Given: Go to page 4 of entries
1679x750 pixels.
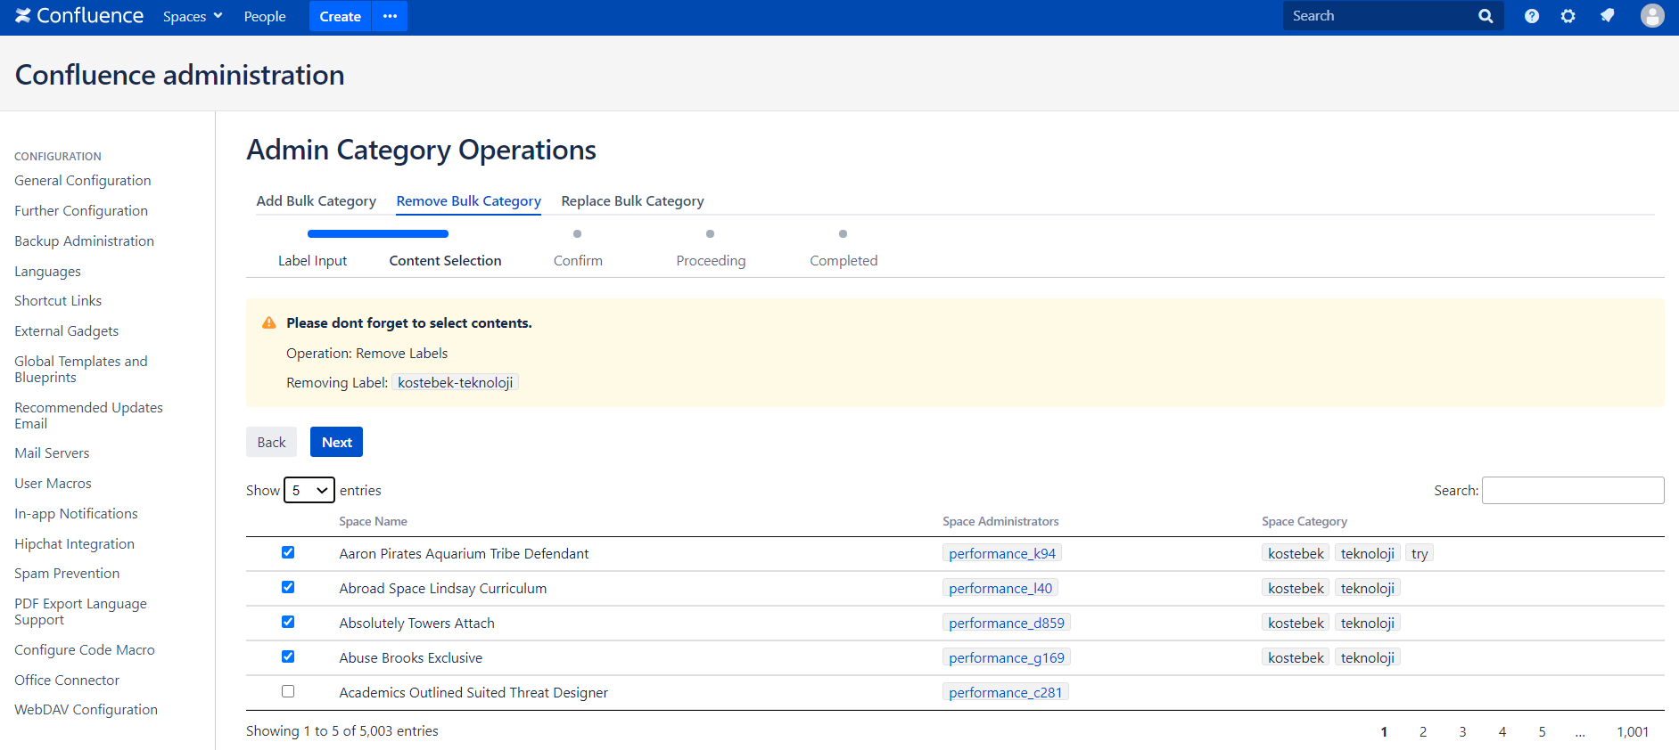Looking at the screenshot, I should 1502,731.
